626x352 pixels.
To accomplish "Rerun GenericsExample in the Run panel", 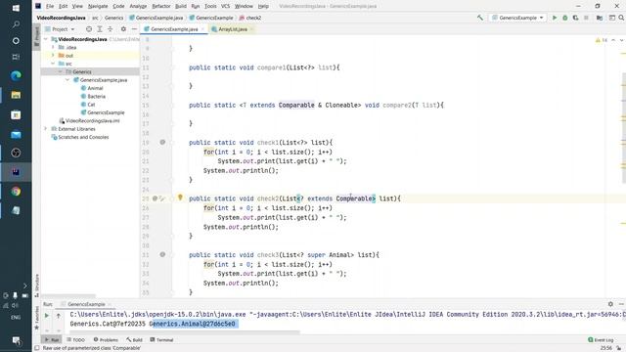I will click(47, 315).
